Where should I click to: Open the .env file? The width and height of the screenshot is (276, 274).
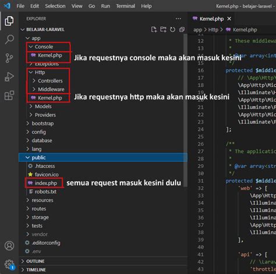[x=103, y=251]
